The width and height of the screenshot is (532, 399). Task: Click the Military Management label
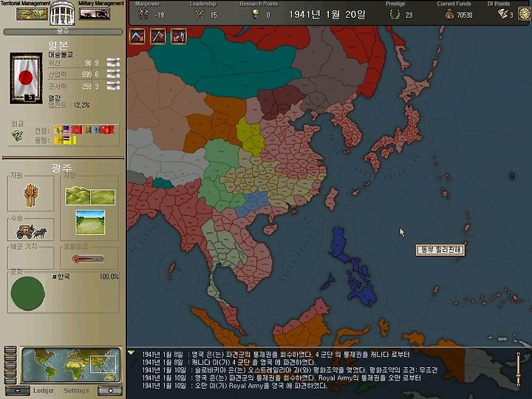tap(101, 4)
